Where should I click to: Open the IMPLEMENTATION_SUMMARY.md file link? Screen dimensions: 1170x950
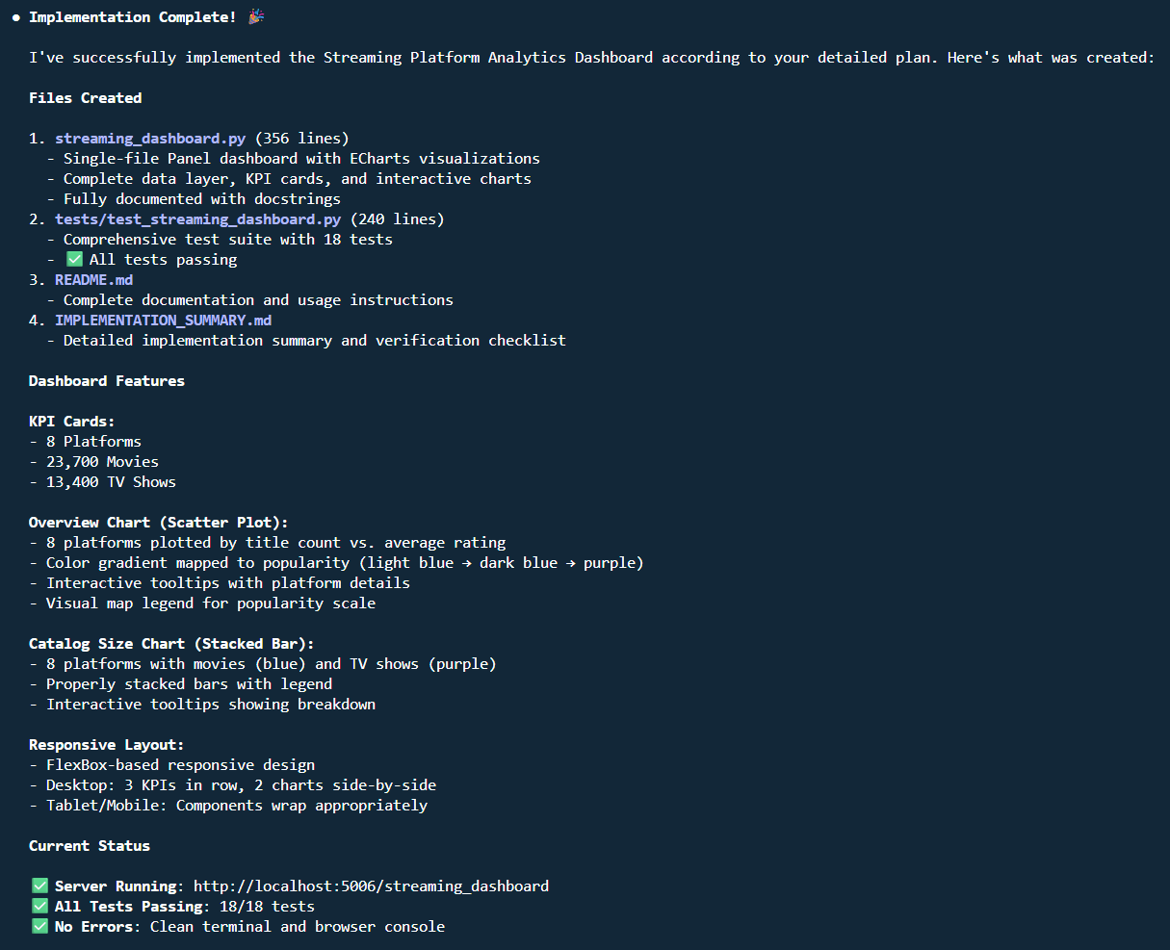point(163,320)
